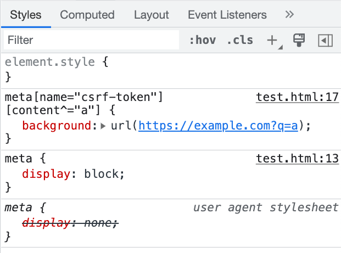Show more tabs with double chevron
Screen dimensions: 341x253
click(x=290, y=15)
